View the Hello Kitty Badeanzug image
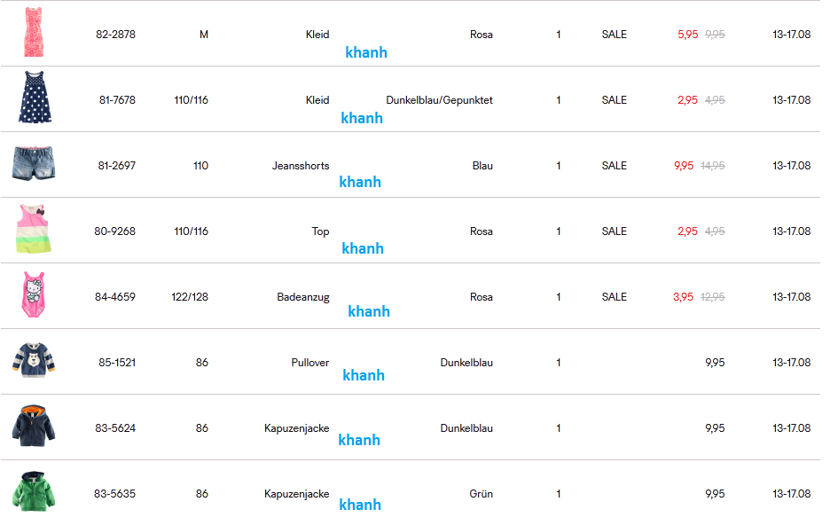Viewport: 830px width, 525px height. coord(34,294)
